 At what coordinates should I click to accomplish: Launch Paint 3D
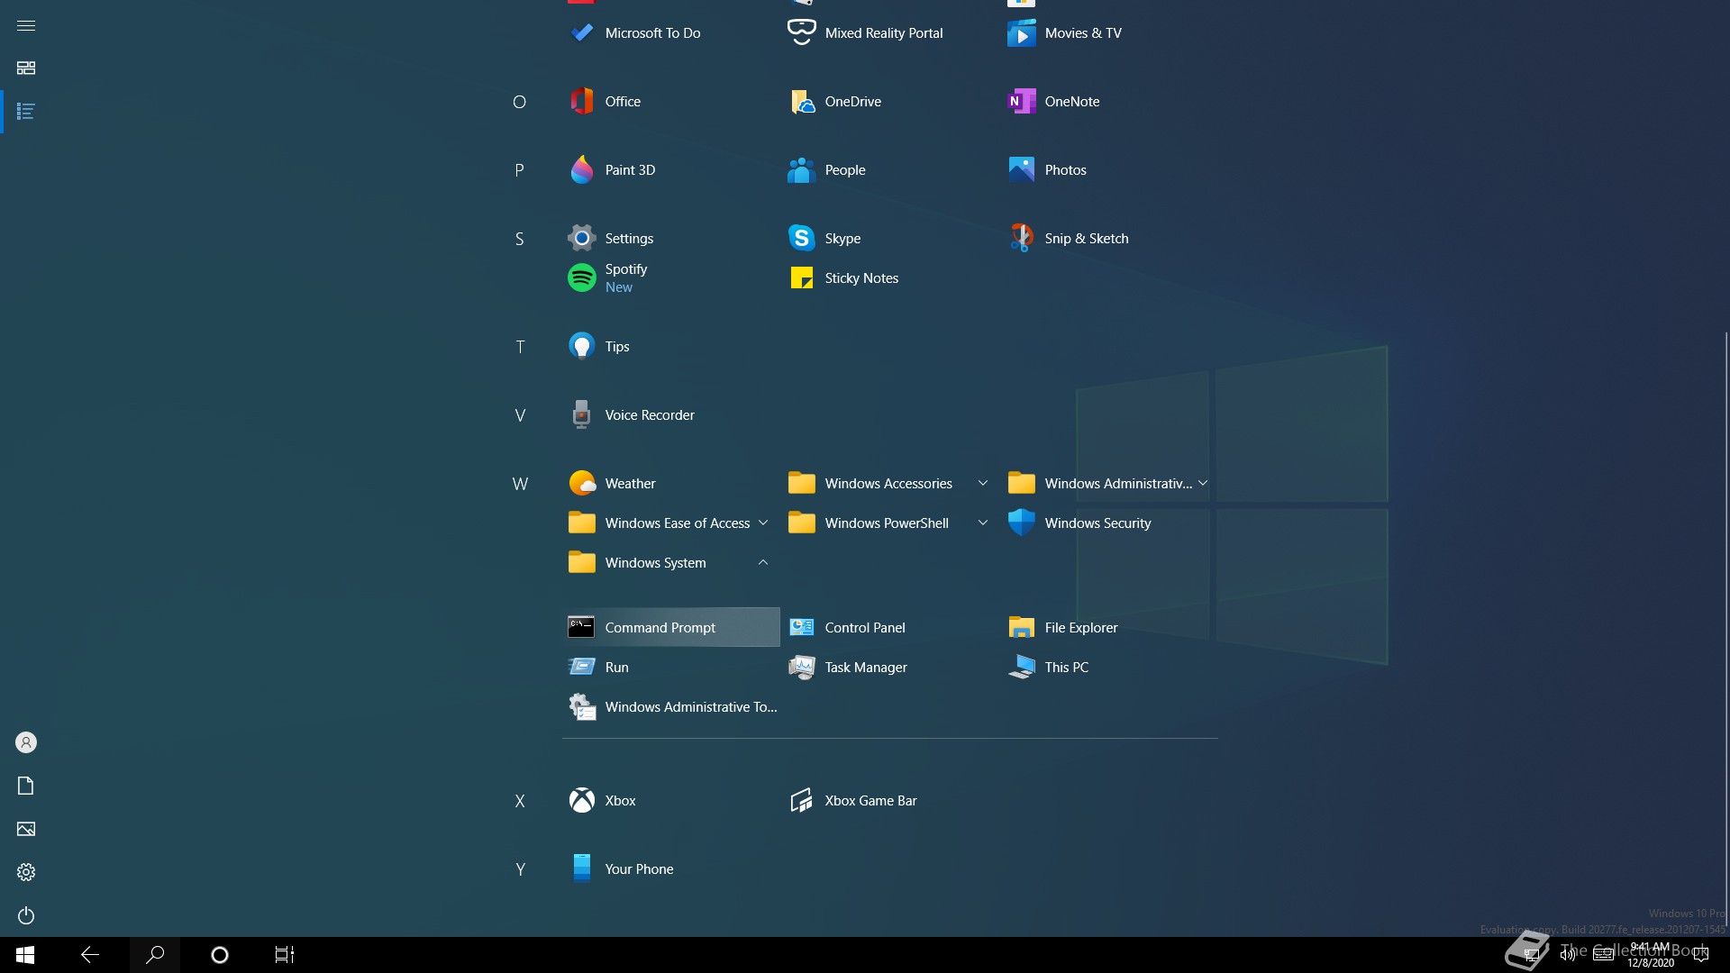point(670,170)
